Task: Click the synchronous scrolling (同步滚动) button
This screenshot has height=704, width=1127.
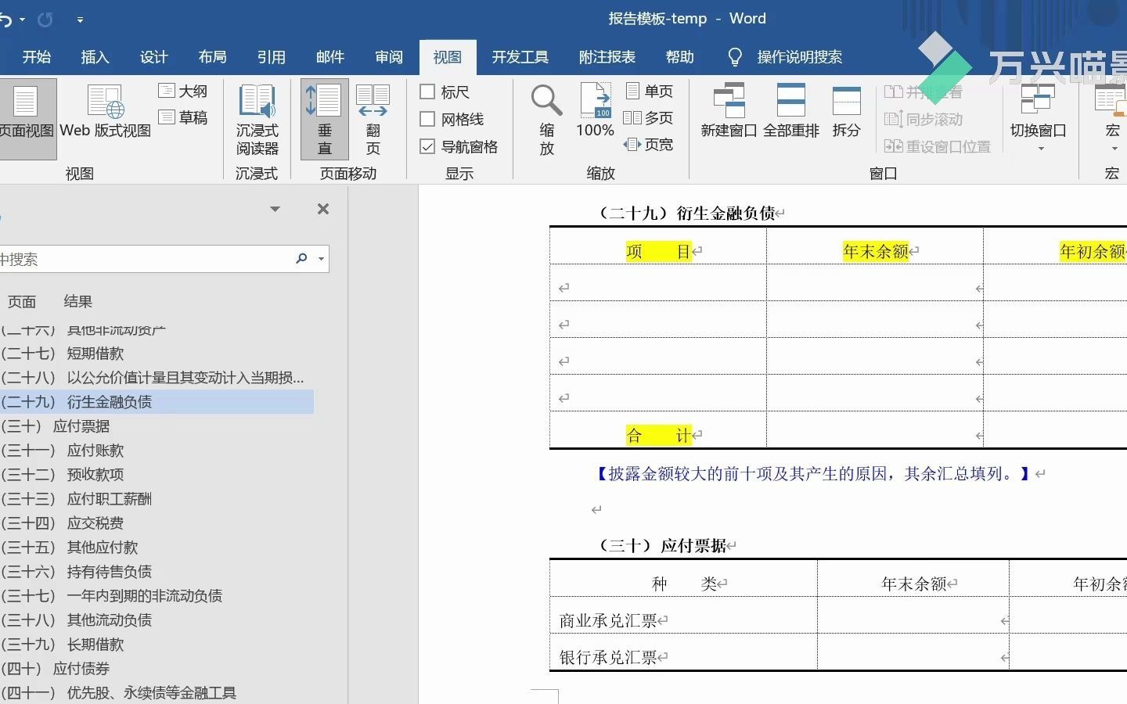Action: (924, 119)
